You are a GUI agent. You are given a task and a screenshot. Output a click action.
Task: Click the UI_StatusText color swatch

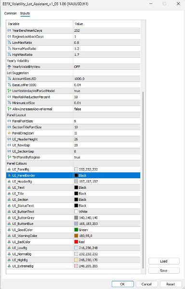[x=76, y=206]
